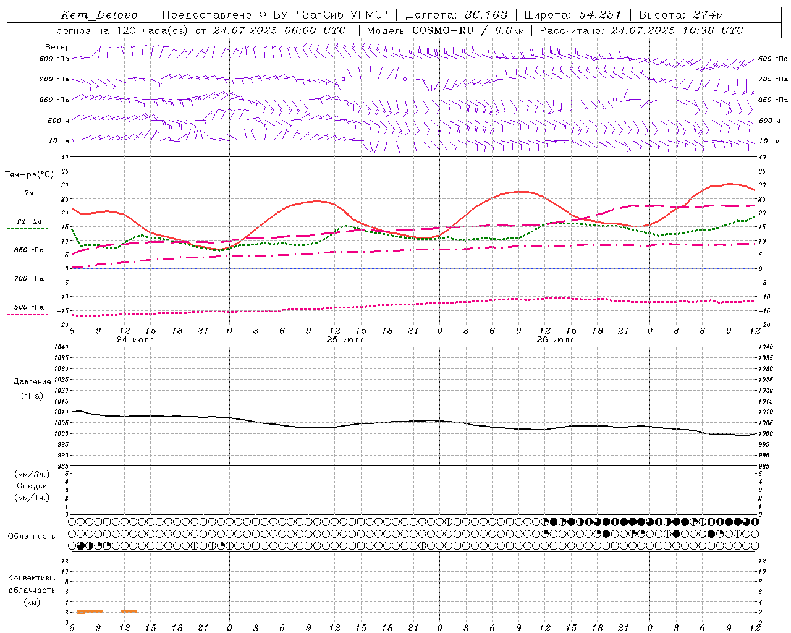This screenshot has width=791, height=633.
Task: Select the Высота: 274м elevation text
Action: (681, 15)
